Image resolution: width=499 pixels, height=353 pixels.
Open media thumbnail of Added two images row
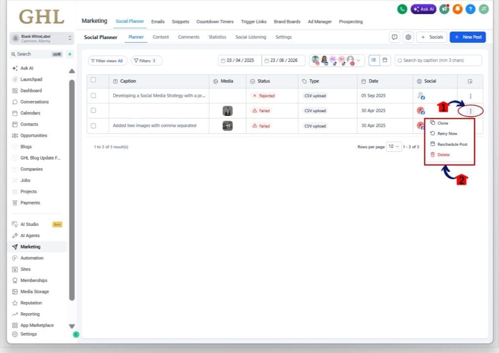coord(227,126)
